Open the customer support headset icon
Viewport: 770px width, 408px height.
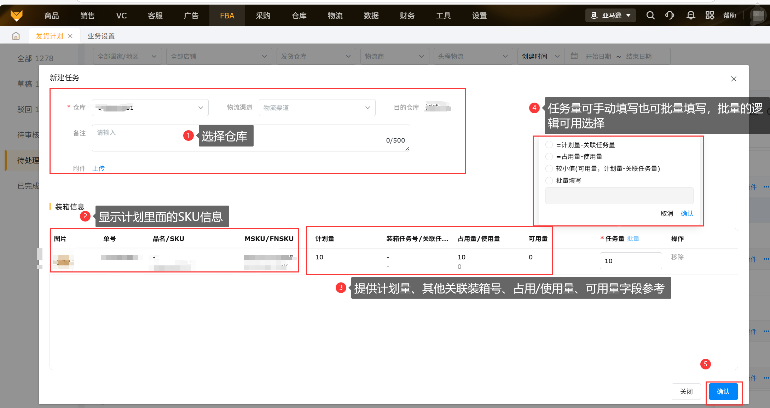tap(670, 15)
